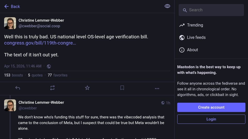This screenshot has width=248, height=139.
Task: Open the congress.gov bill link
Action: pyautogui.click(x=40, y=43)
